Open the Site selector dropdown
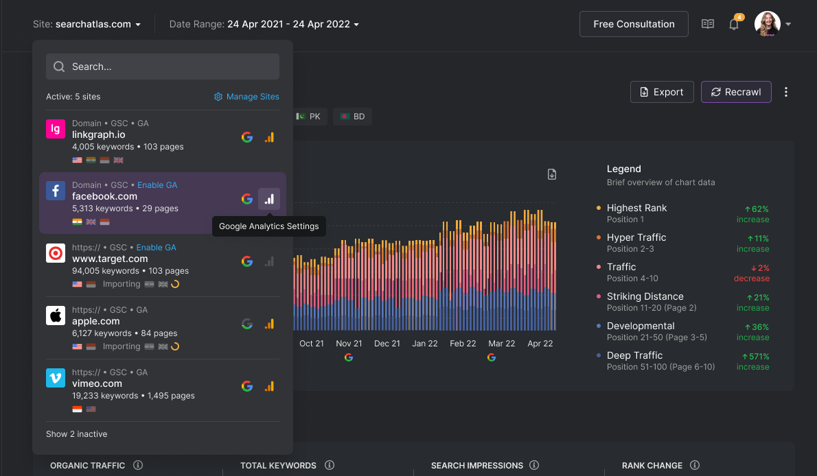The image size is (817, 476). 87,24
